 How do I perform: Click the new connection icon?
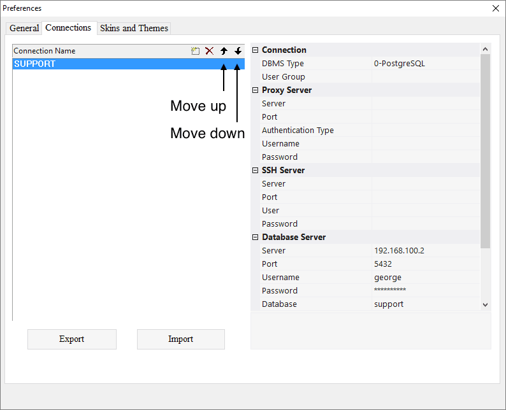[196, 51]
